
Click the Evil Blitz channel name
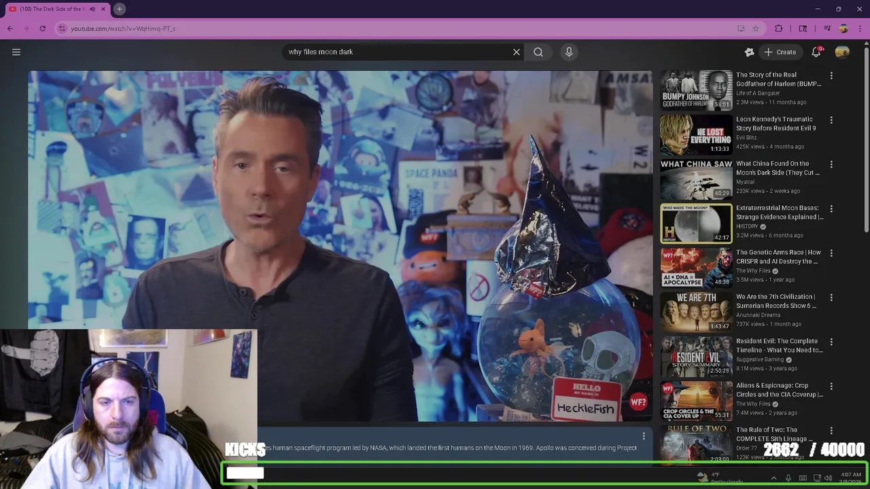(746, 137)
